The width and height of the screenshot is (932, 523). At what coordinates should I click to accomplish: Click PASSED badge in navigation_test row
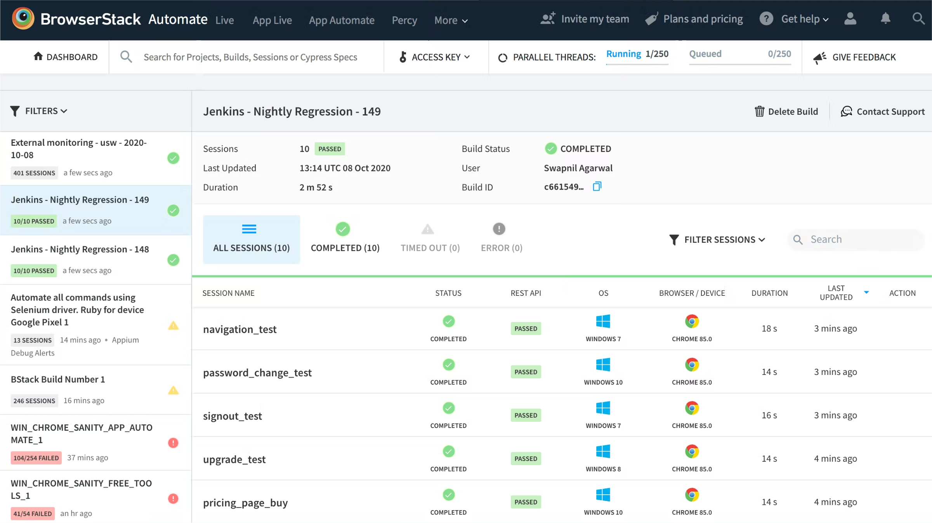526,328
